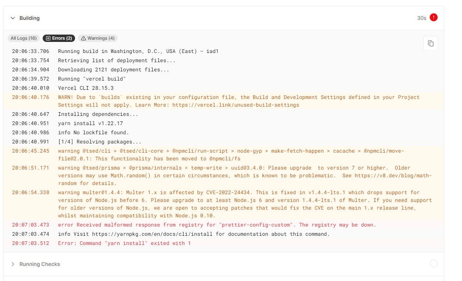This screenshot has height=281, width=462.
Task: Click the Running Checks chevron icon
Action: (13, 264)
